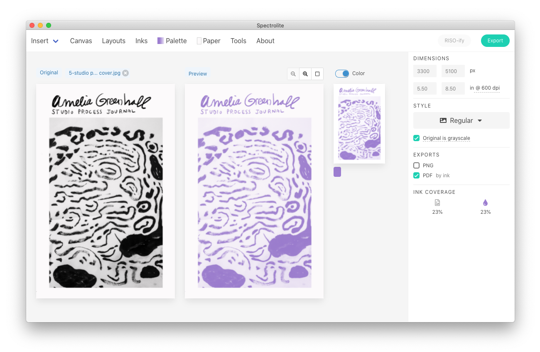
Task: Click the height field showing 5100
Action: [453, 71]
